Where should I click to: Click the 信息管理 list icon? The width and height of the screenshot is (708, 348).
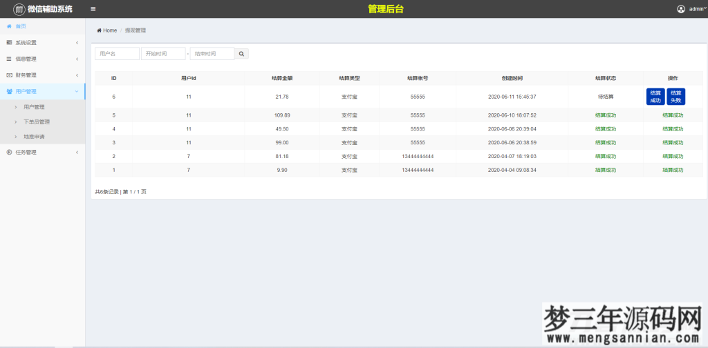[x=9, y=59]
